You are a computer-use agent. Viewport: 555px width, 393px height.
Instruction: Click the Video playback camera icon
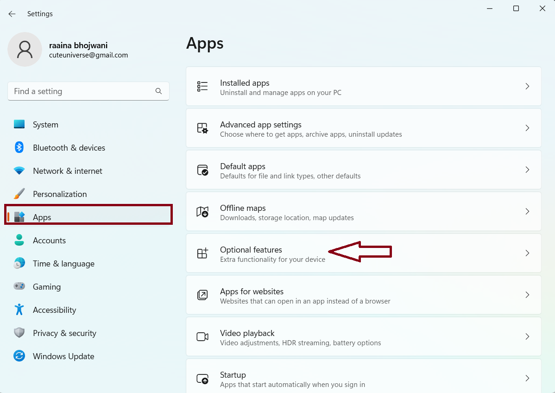(202, 337)
